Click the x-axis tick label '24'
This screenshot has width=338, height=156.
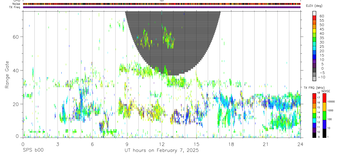(x=300, y=144)
